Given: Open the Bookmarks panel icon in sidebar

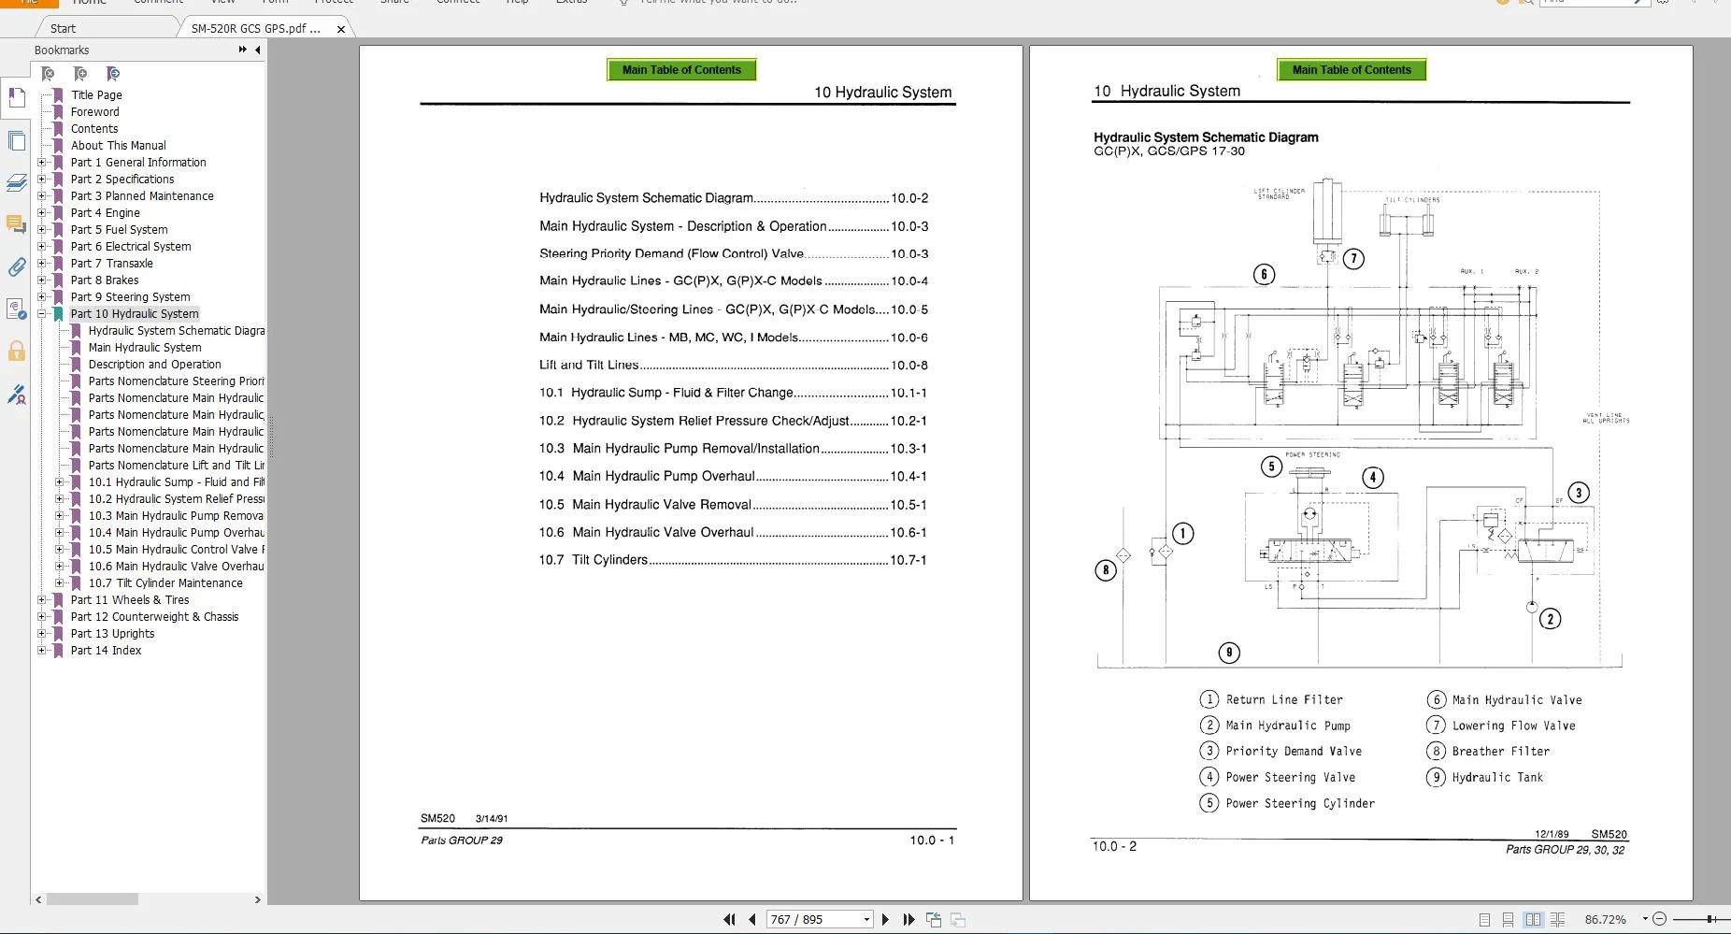Looking at the screenshot, I should (x=16, y=97).
